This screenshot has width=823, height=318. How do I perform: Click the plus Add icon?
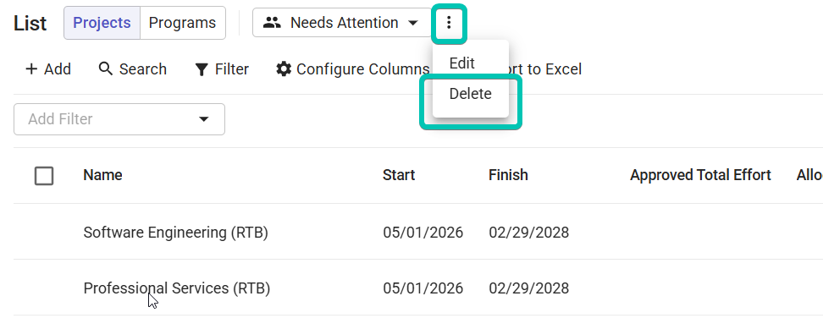31,69
